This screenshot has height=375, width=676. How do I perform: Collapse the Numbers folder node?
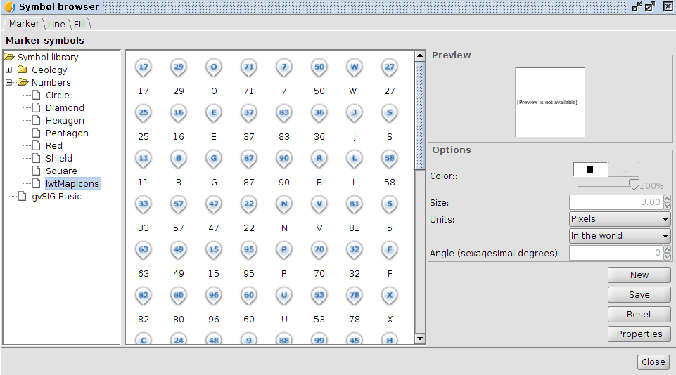(x=9, y=82)
